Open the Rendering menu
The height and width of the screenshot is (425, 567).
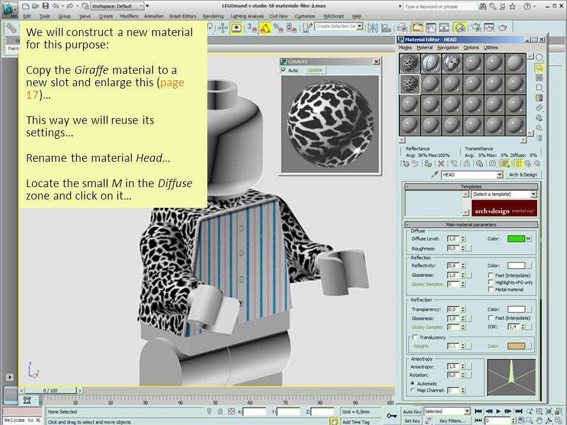[213, 17]
